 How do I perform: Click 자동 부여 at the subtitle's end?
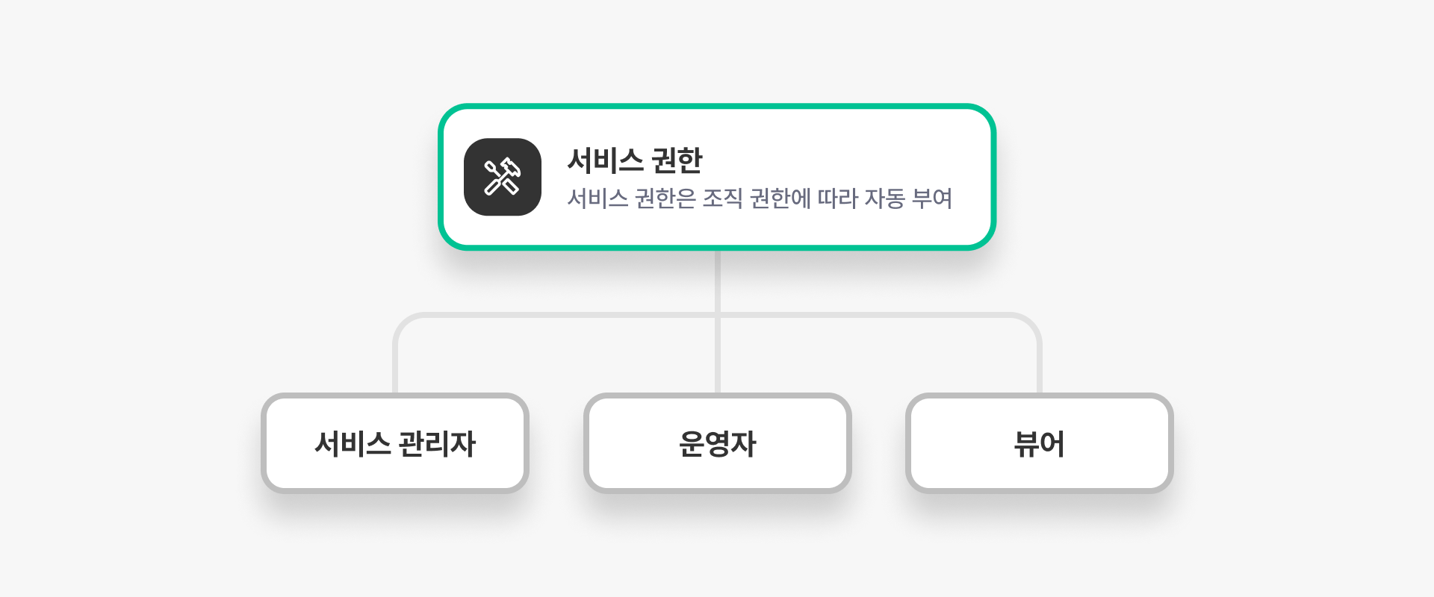tap(908, 199)
